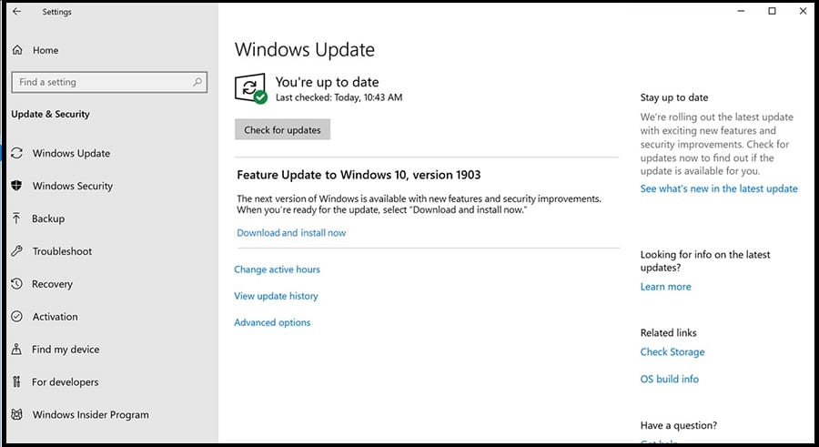Viewport: 819px width, 447px height.
Task: Go to Backup settings
Action: tap(48, 218)
